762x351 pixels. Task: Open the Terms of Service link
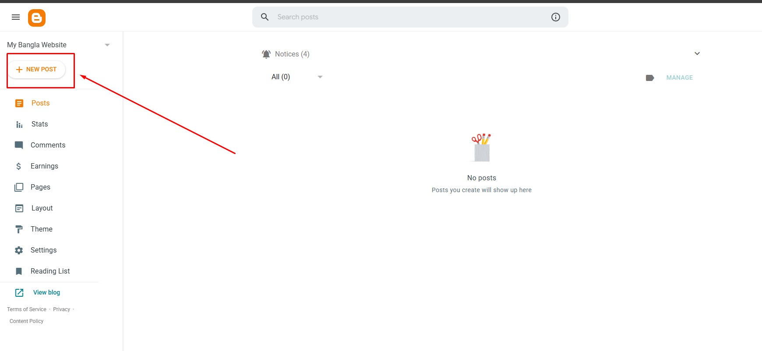click(x=27, y=309)
